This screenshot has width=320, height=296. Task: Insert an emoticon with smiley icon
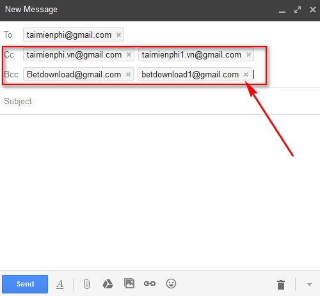click(x=171, y=284)
